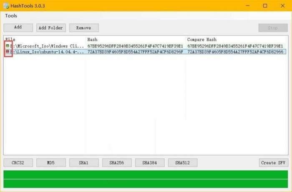Screen dimensions: 292x192
Task: Sort by the File column header
Action: pyautogui.click(x=10, y=39)
